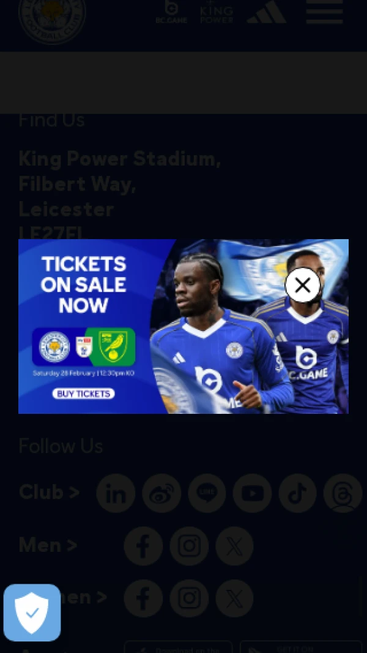367x653 pixels.
Task: Open the Club TikTok icon
Action: (298, 493)
